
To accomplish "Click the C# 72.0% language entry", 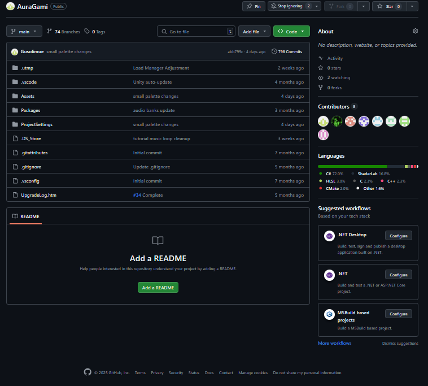I will point(331,174).
